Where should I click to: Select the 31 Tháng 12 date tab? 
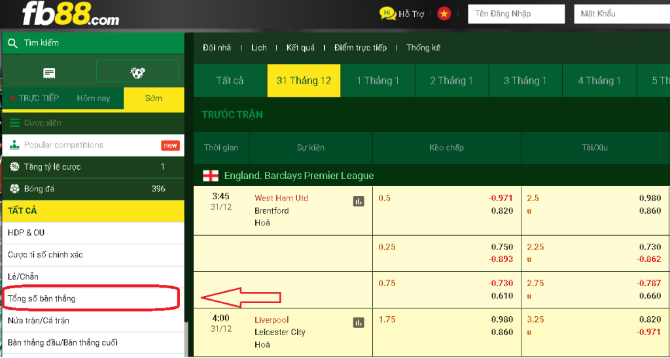coord(304,80)
